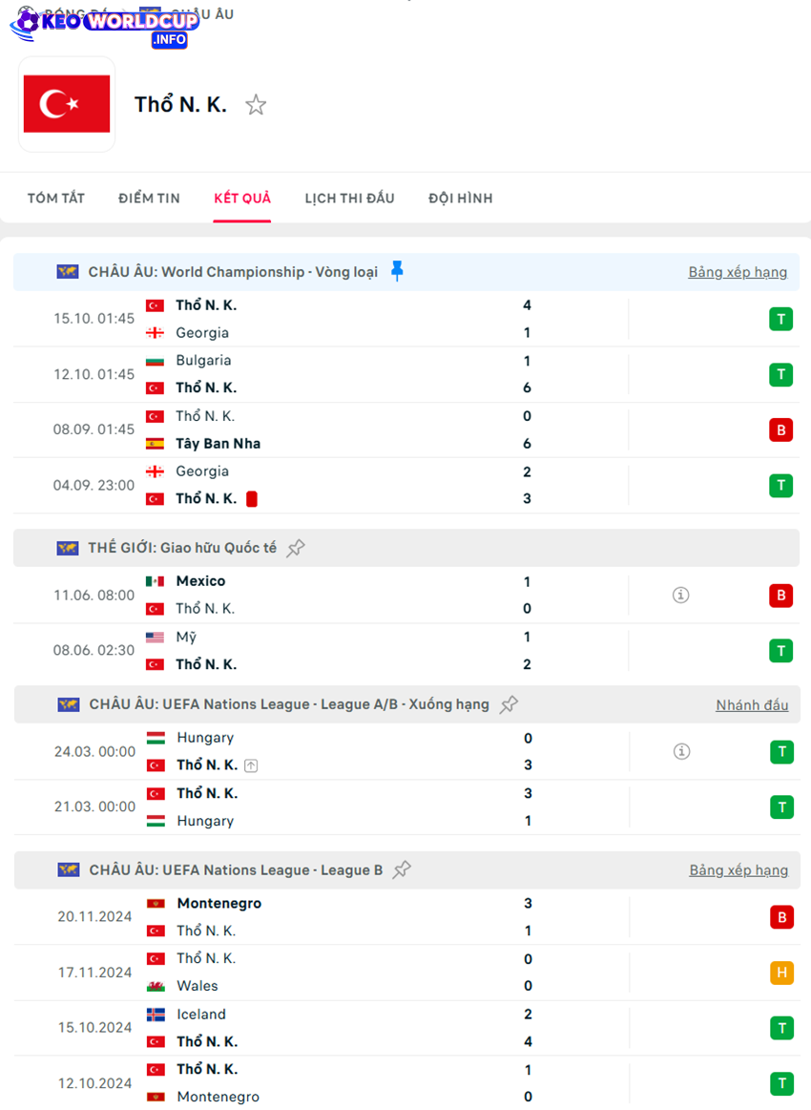This screenshot has width=811, height=1110.
Task: Click the CHÂU ÂU breadcrumb at top
Action: pos(202,13)
